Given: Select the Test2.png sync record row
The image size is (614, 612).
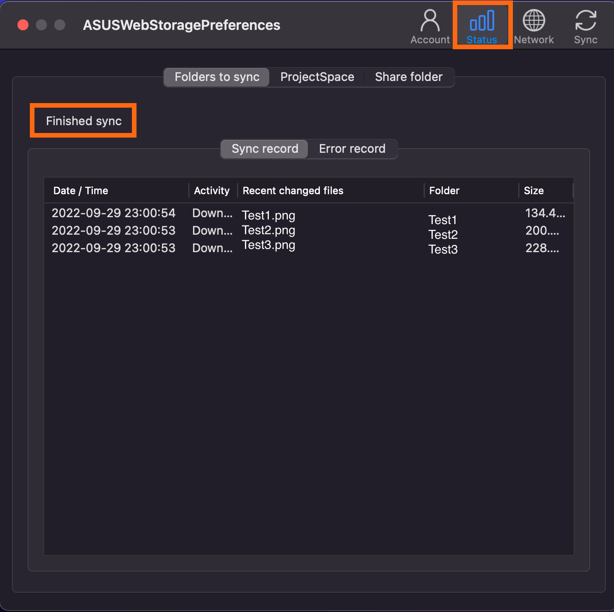Looking at the screenshot, I should click(309, 231).
